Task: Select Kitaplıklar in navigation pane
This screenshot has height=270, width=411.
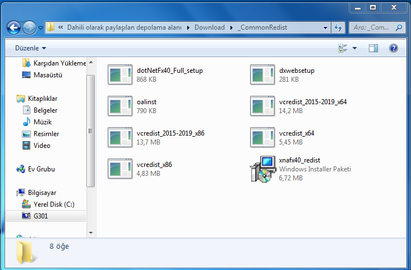Action: pos(43,99)
